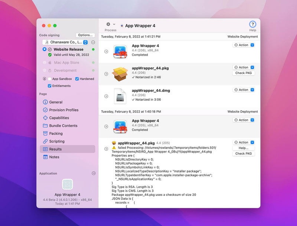This screenshot has width=297, height=226.
Task: Click the Scripting link icon
Action: pos(45,141)
